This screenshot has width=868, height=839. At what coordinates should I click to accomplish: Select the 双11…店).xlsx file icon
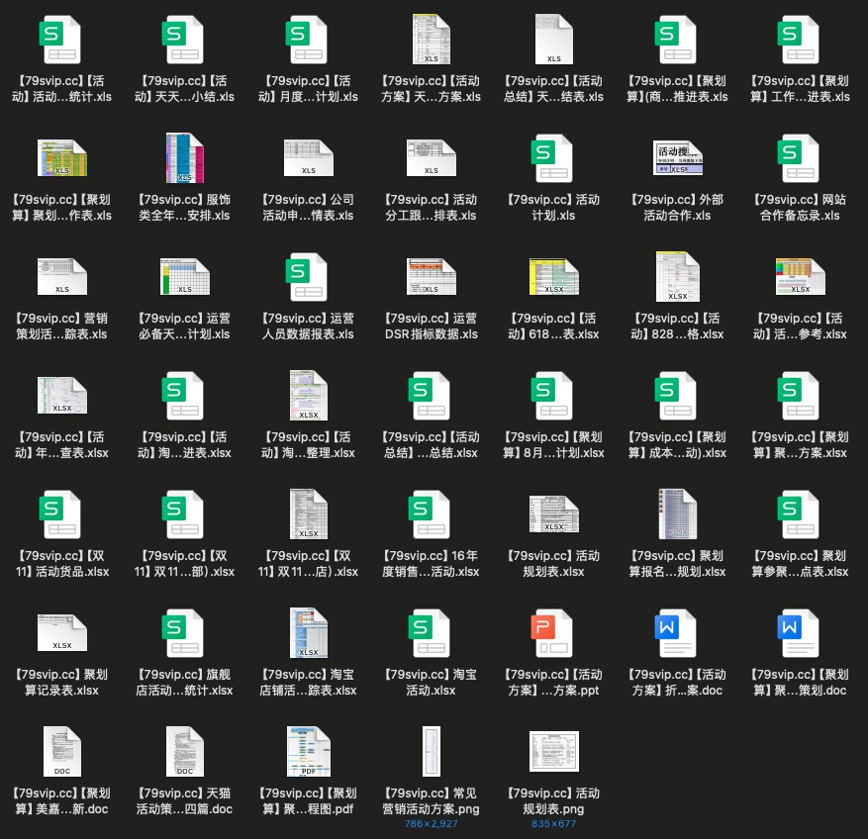tap(308, 514)
